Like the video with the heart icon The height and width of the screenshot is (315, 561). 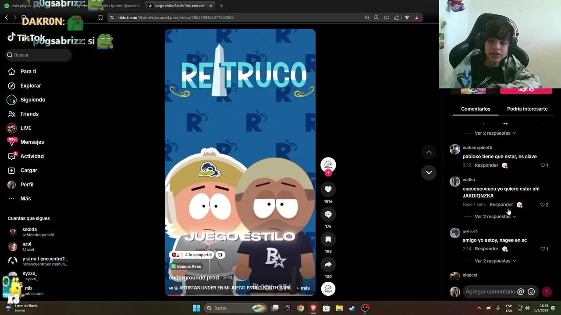click(328, 189)
